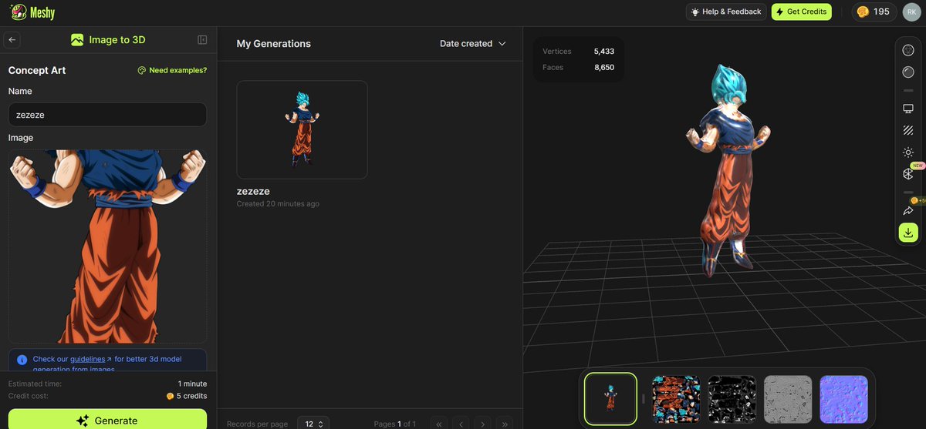Click the Pages 1 of 1 label

(395, 424)
